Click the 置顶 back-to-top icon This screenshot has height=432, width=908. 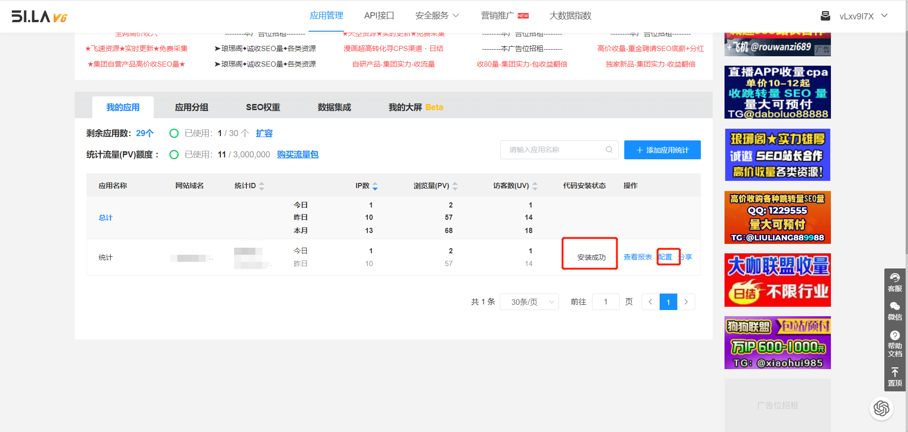click(x=895, y=377)
